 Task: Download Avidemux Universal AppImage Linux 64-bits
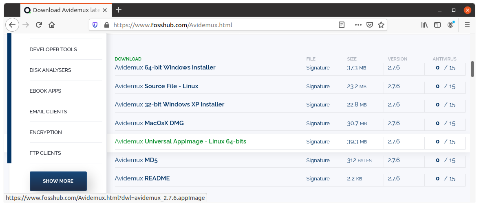point(181,142)
